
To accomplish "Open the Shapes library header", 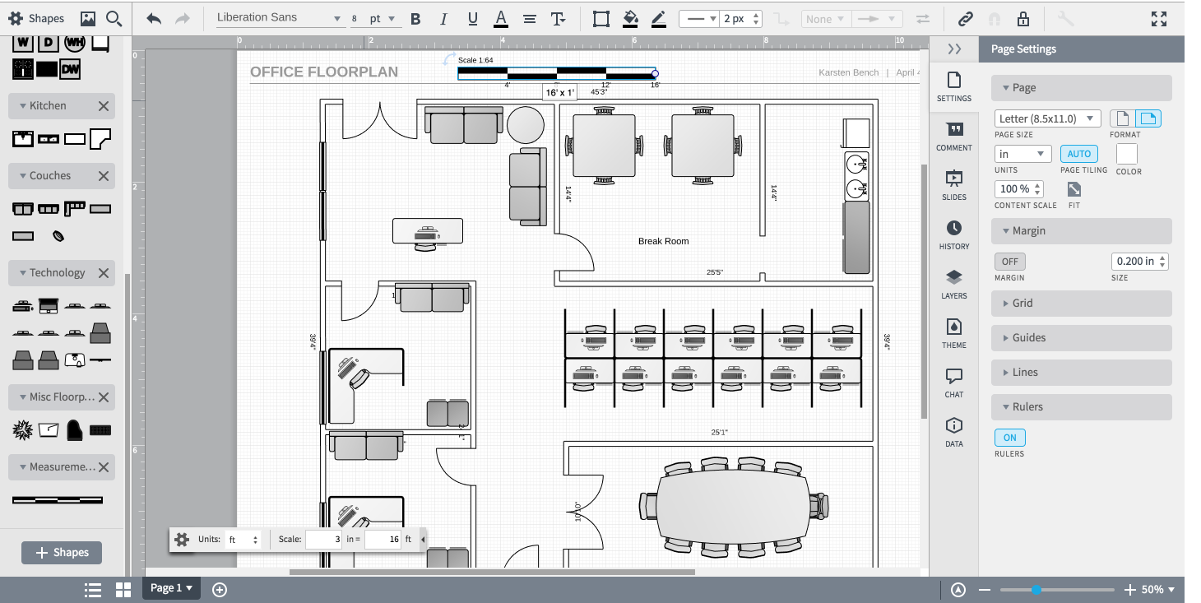I will point(36,18).
